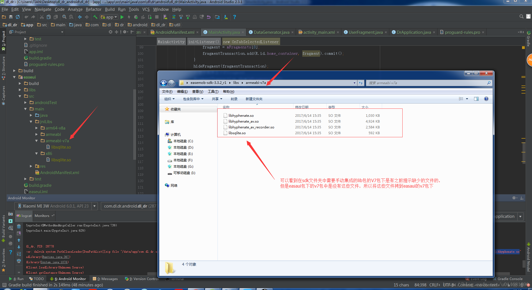
Task: Click the Synchronize refresh toolbar icon
Action: (x=18, y=17)
